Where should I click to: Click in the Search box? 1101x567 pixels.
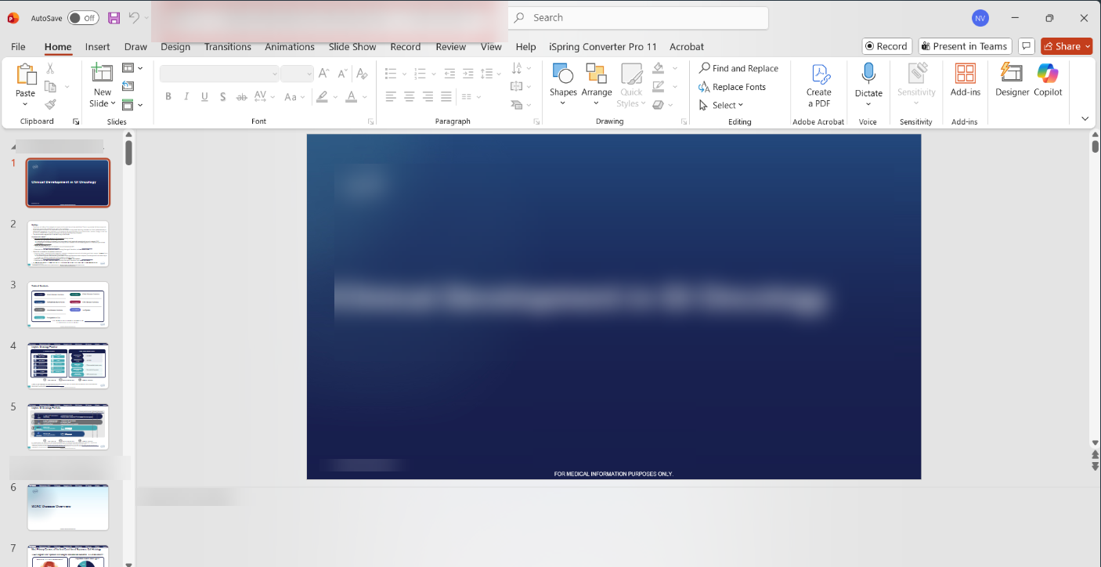click(638, 18)
